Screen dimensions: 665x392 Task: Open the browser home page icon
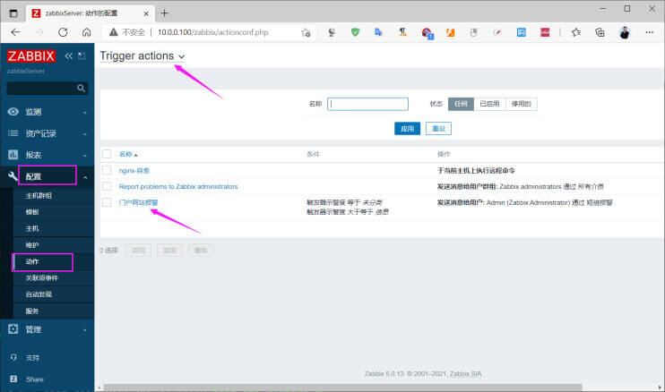[x=87, y=32]
